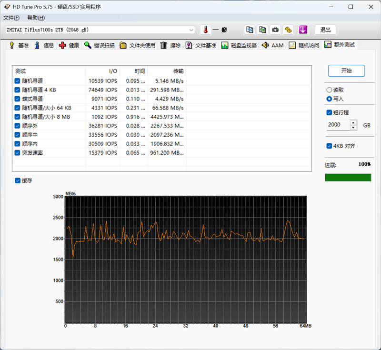
Task: Increase value with the GB stepper down arrow
Action: [x=353, y=127]
